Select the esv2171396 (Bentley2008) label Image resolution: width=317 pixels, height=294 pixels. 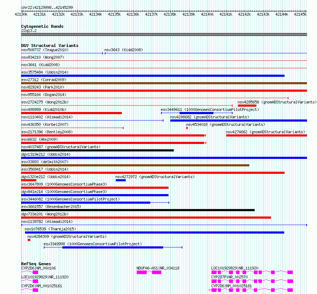click(x=47, y=132)
